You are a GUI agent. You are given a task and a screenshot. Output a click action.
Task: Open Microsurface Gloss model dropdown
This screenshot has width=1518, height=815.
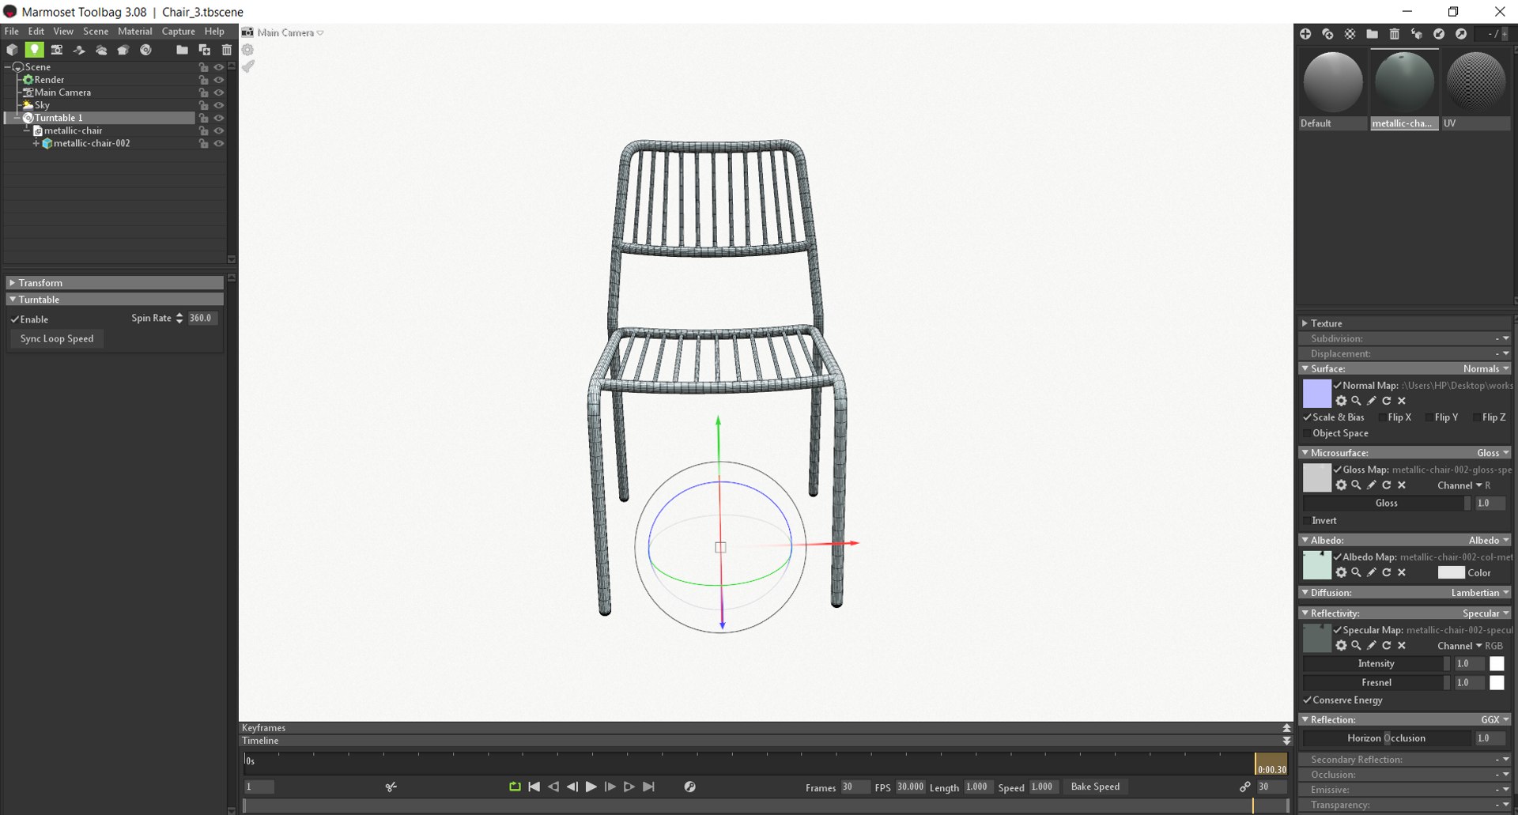pyautogui.click(x=1493, y=453)
